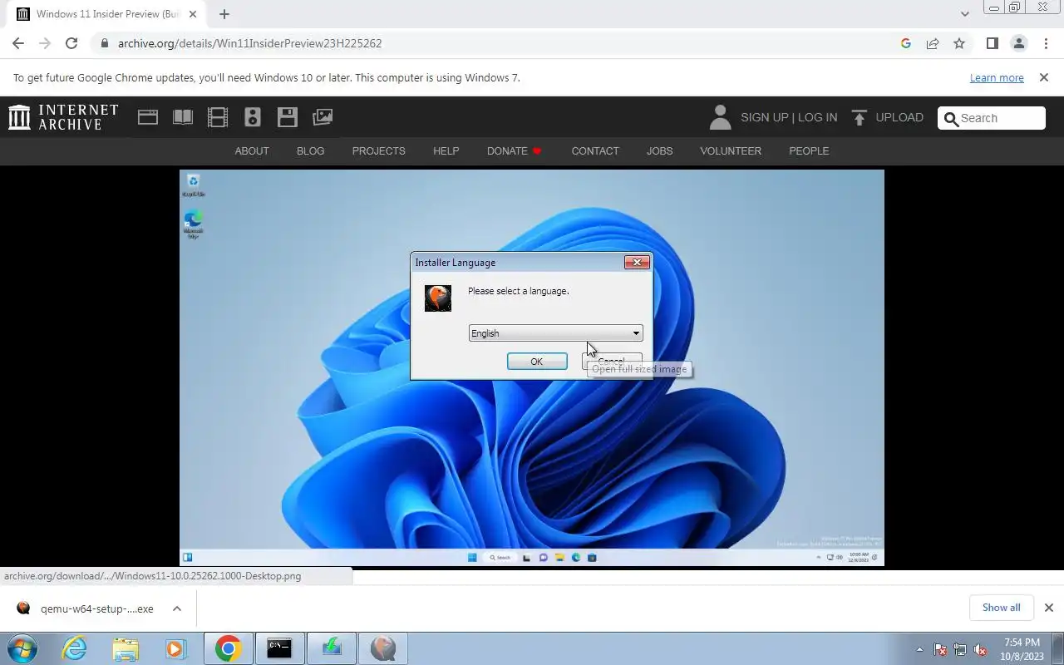
Task: Open Texts (book) icon
Action: point(183,117)
